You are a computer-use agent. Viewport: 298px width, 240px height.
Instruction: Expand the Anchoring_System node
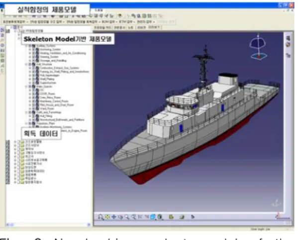[30, 50]
